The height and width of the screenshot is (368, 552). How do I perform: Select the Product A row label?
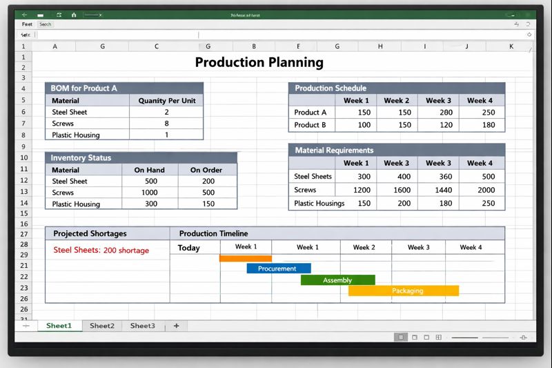click(310, 113)
